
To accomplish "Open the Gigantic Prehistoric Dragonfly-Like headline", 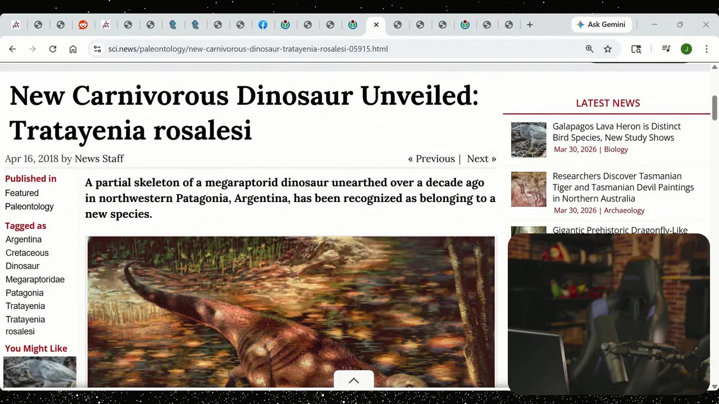I will [x=620, y=230].
